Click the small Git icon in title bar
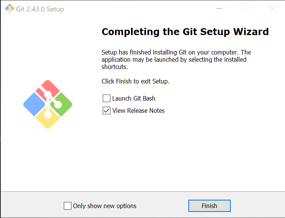Viewport: 285px width, 218px height. point(10,8)
